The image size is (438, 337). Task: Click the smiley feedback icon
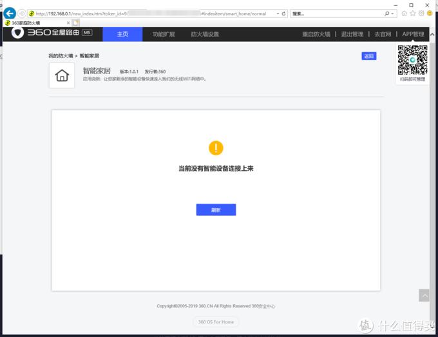[x=430, y=14]
